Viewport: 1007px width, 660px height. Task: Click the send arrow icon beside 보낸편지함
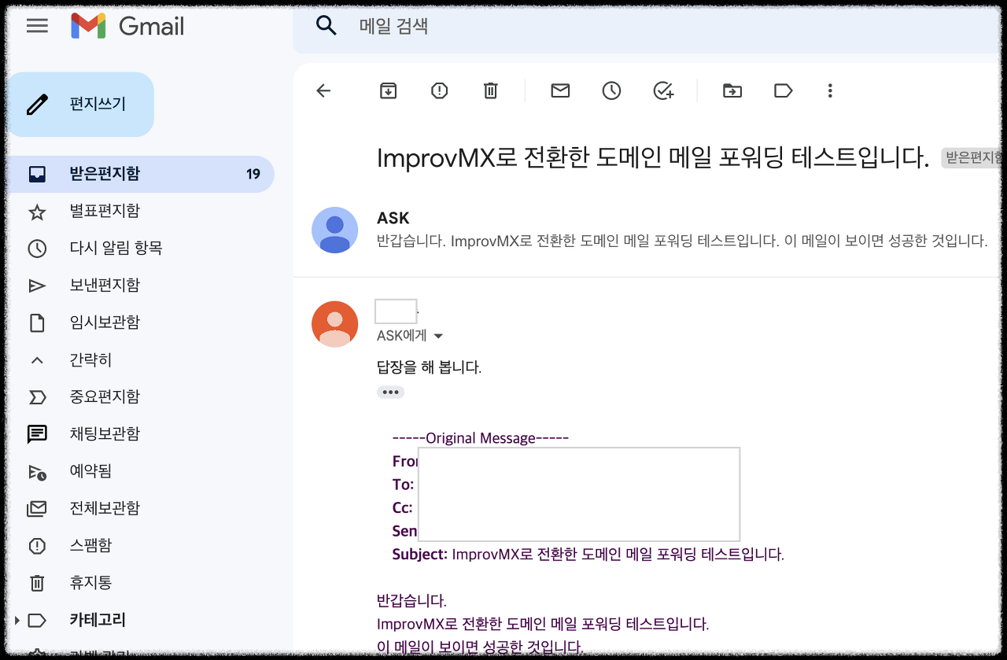37,286
